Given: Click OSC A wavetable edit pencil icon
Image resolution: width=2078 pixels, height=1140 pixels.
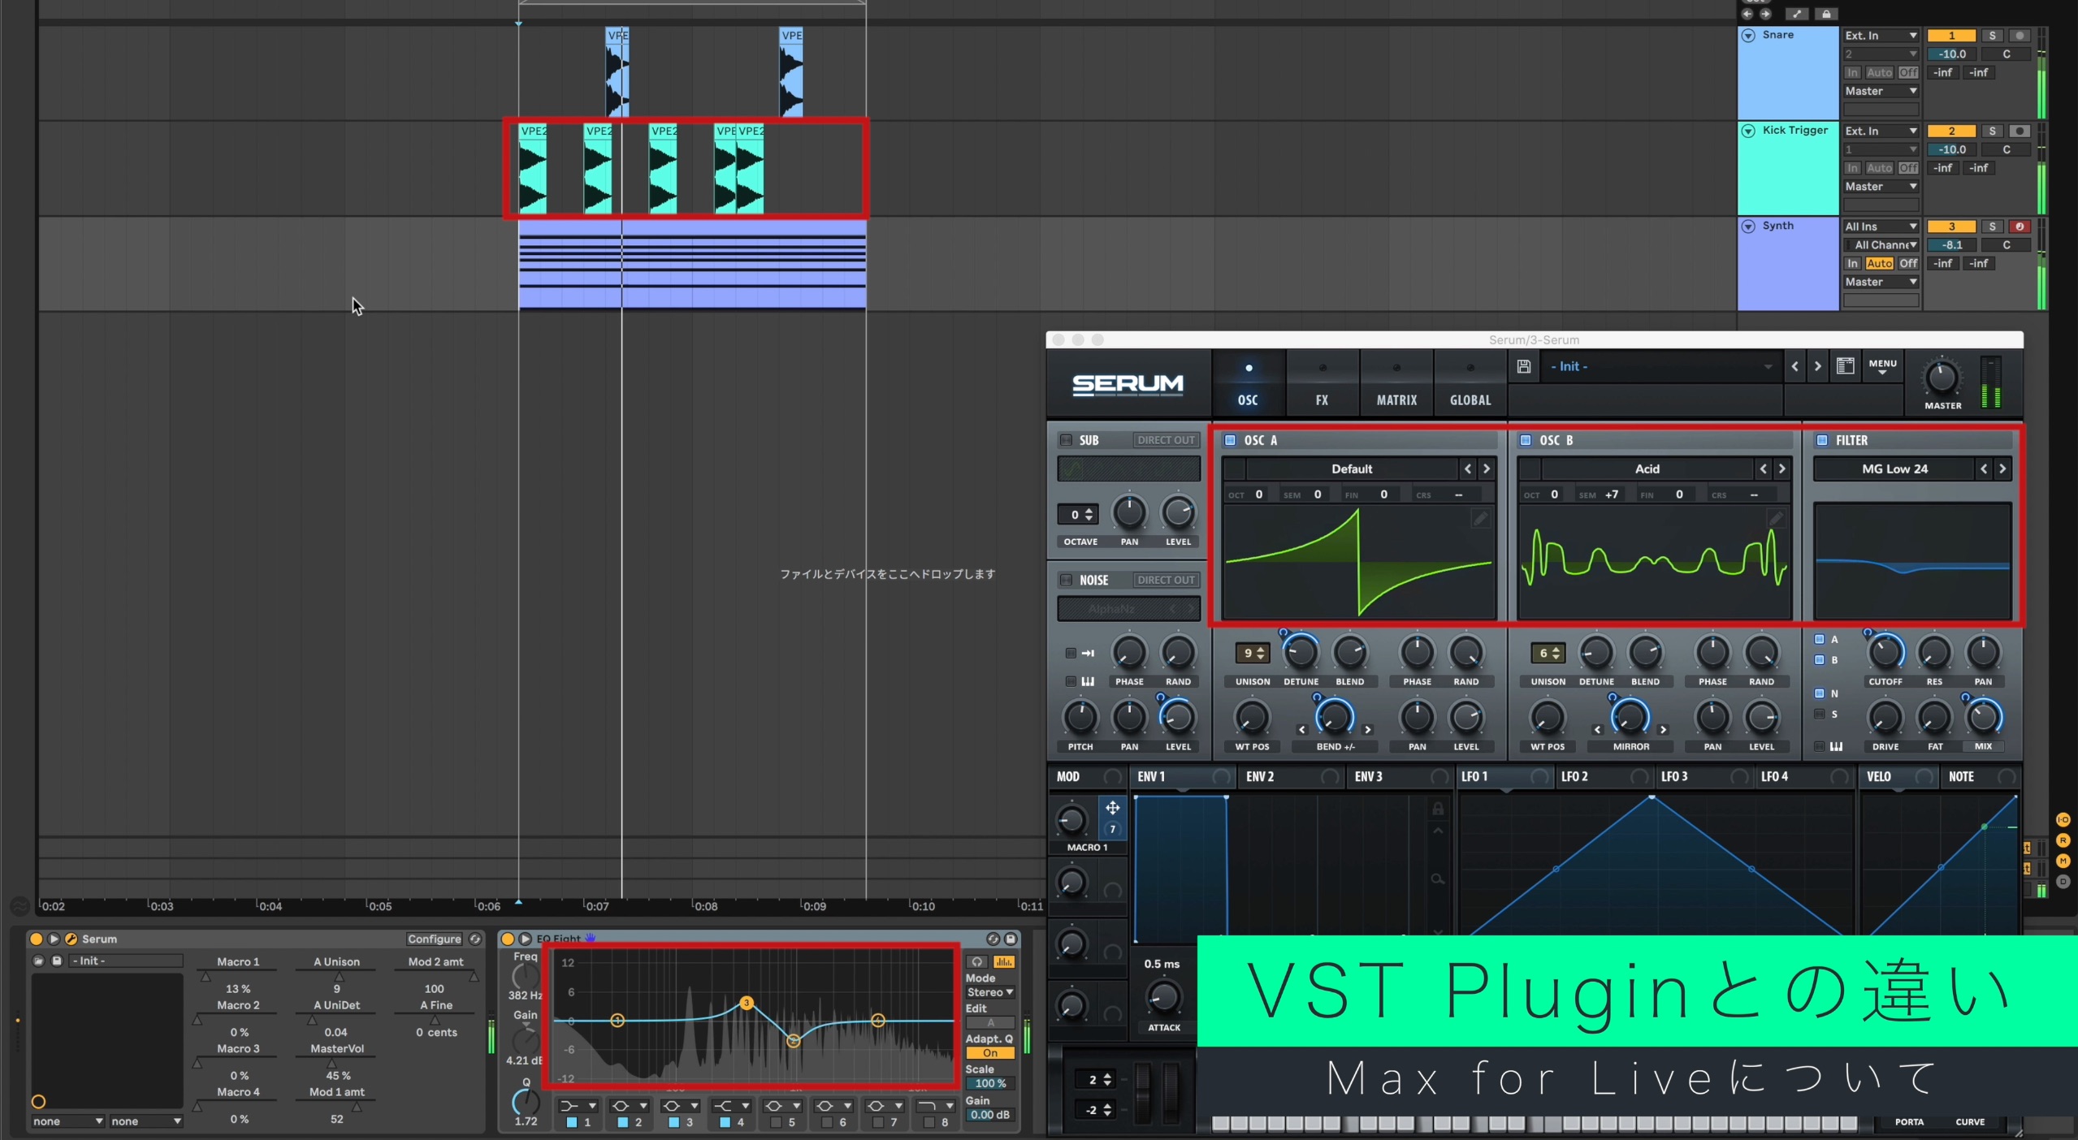Looking at the screenshot, I should 1480,518.
